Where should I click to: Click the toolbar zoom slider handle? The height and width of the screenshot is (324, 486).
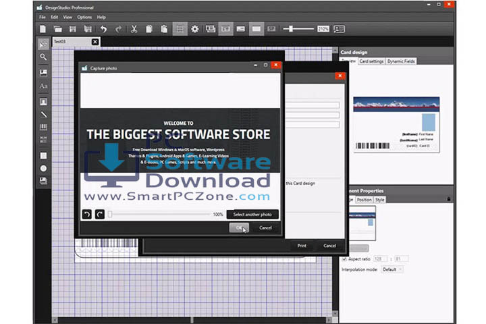[x=290, y=29]
